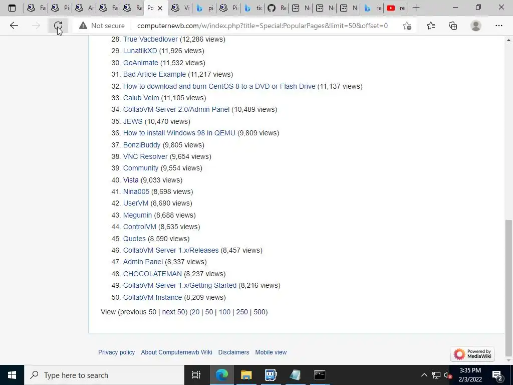Screen dimensions: 513x385
Task: Open the CollabVM Instance page link
Action: click(x=152, y=297)
